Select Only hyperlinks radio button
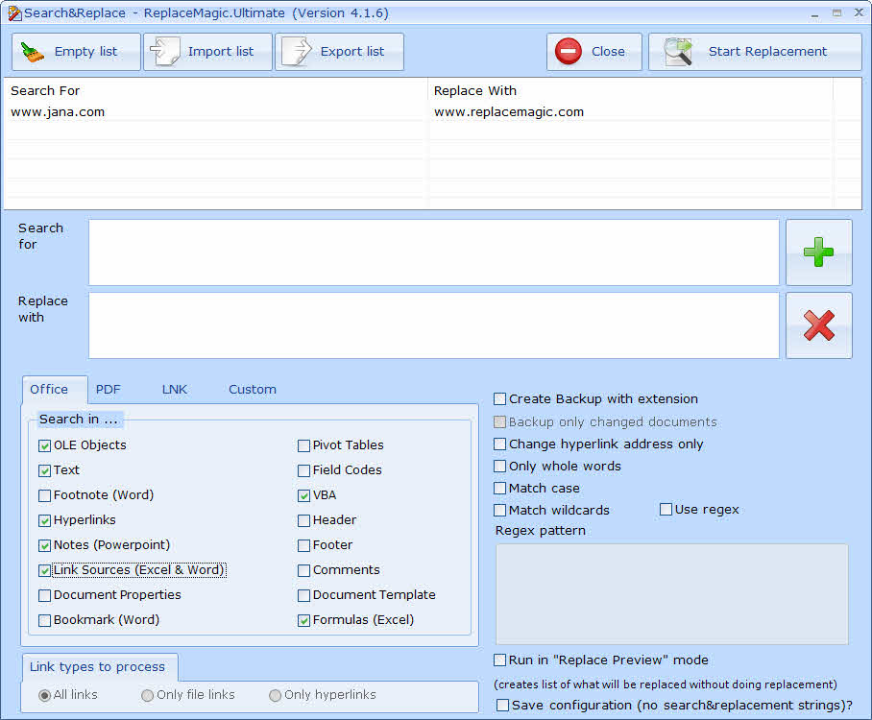The image size is (872, 720). tap(276, 696)
